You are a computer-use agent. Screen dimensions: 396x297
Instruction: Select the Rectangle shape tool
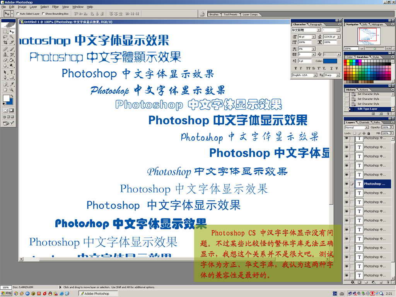[x=12, y=77]
